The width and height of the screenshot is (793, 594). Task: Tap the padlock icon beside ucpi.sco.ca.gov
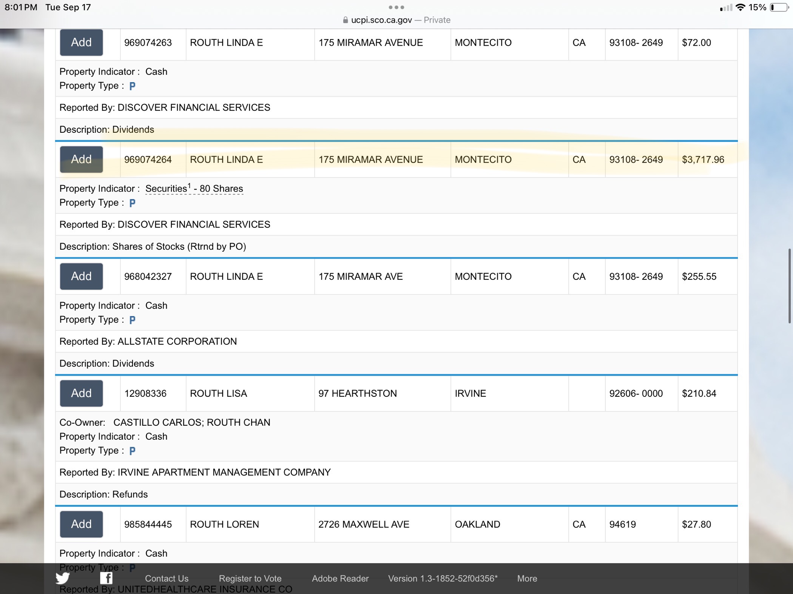345,20
